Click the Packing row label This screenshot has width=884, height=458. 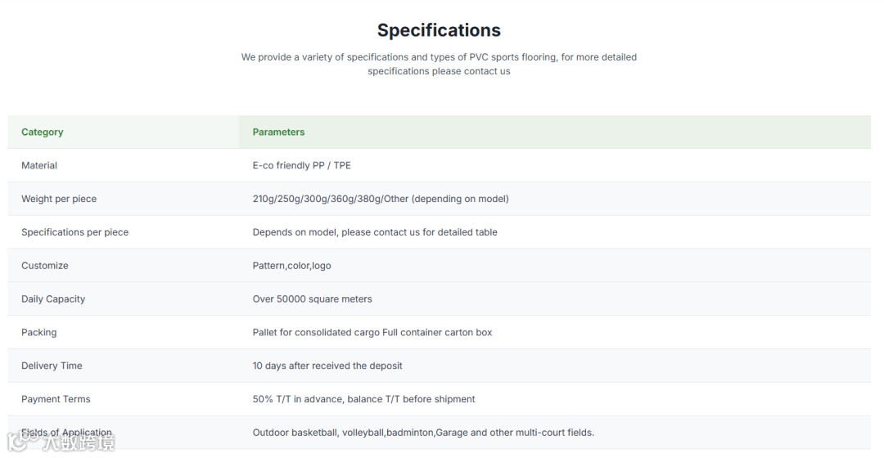[x=39, y=333]
